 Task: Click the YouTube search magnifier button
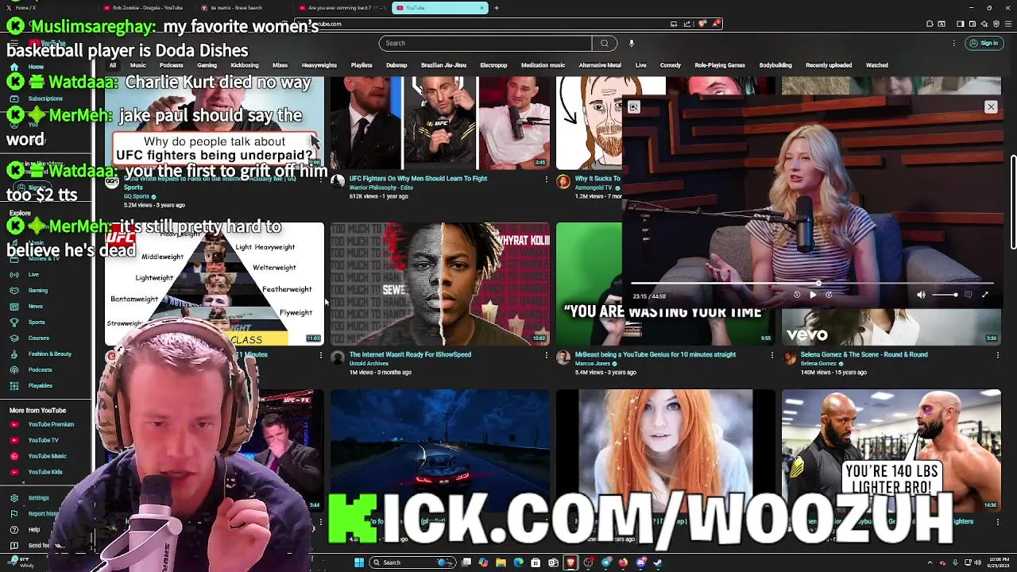[605, 43]
